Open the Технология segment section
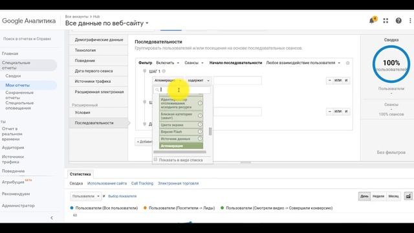This screenshot has width=414, height=233. pos(98,50)
